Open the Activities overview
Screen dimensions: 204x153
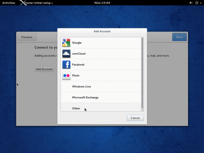pyautogui.click(x=9, y=3)
